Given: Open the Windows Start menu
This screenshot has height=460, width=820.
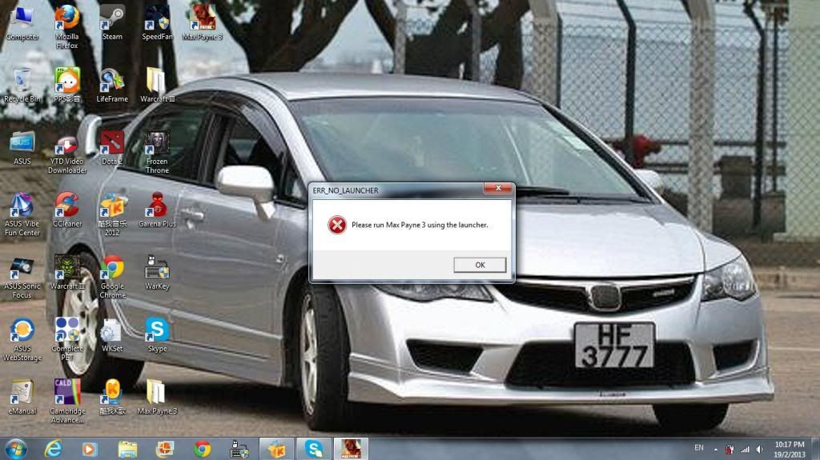Looking at the screenshot, I should tap(15, 449).
